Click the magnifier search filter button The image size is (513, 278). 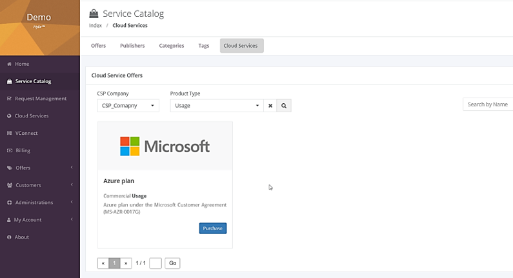coord(284,106)
